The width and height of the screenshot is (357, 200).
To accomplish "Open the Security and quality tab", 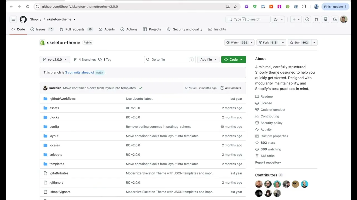I will 184,29.
